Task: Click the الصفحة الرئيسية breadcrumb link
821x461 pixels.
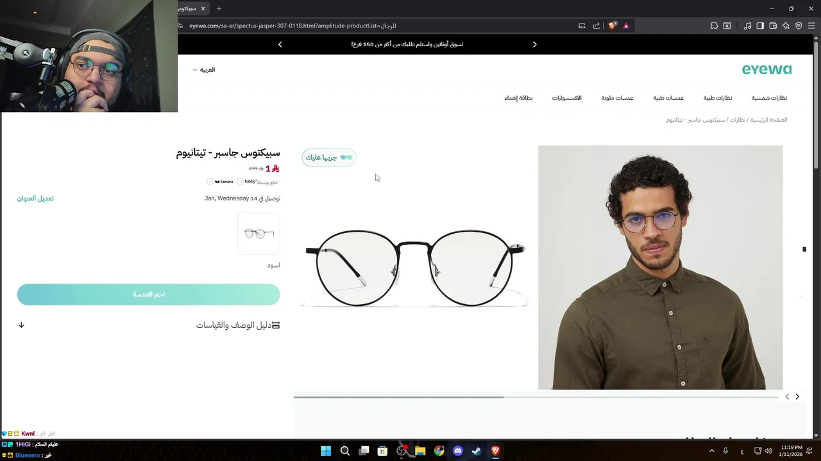Action: tap(768, 120)
